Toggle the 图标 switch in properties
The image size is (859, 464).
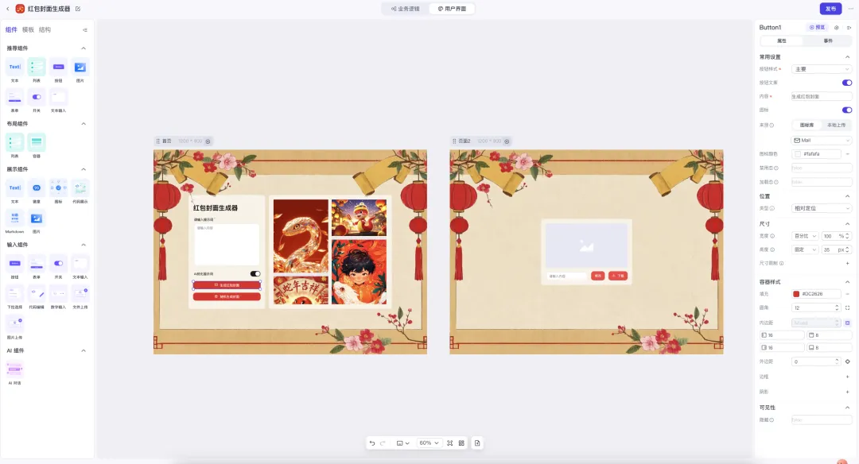(x=847, y=110)
